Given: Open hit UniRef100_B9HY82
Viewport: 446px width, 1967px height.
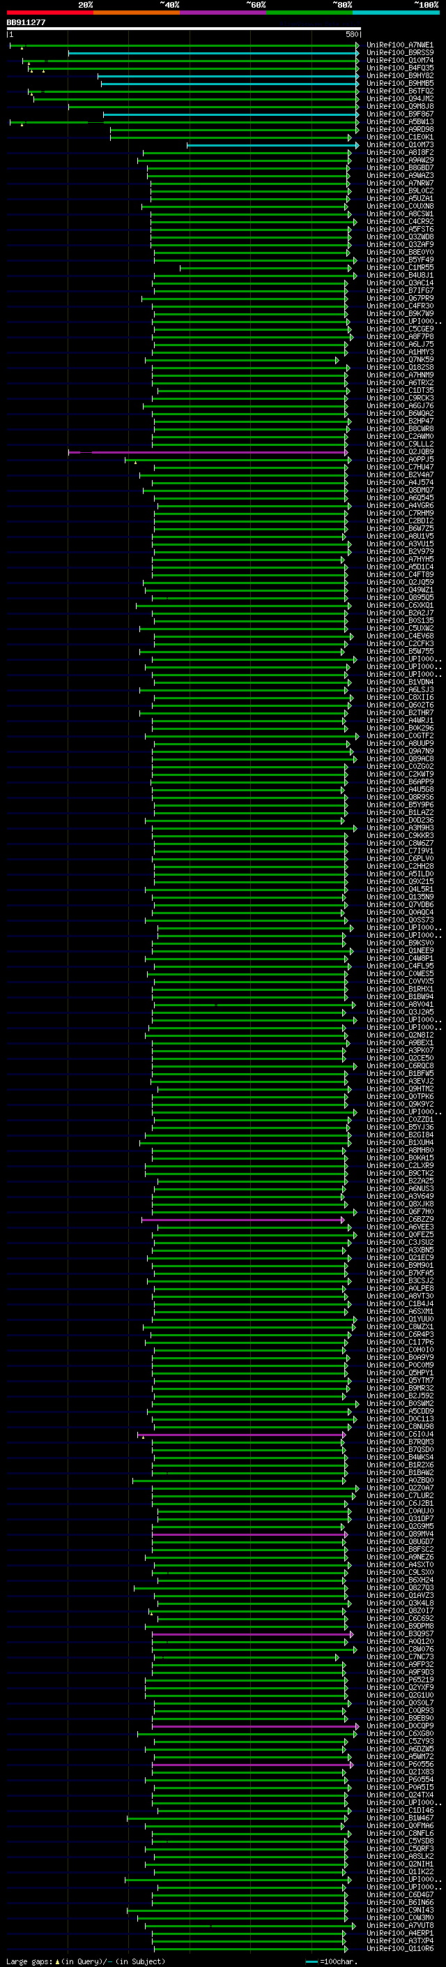Looking at the screenshot, I should 399,75.
